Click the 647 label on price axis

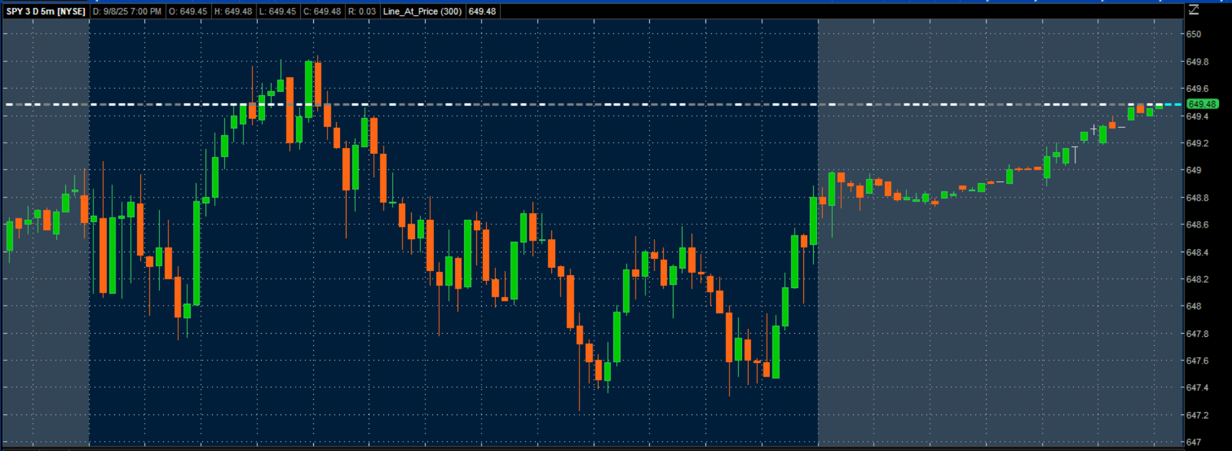click(1193, 443)
